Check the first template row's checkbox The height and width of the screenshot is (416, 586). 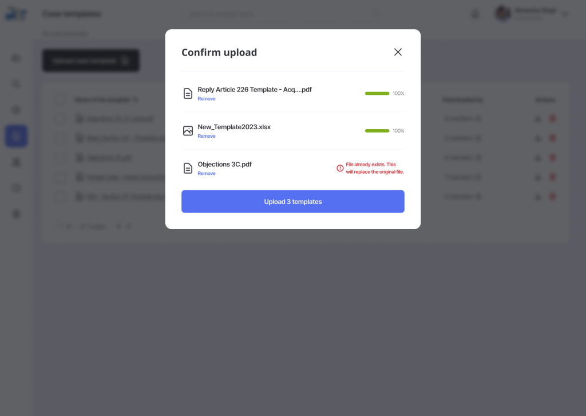pos(61,119)
